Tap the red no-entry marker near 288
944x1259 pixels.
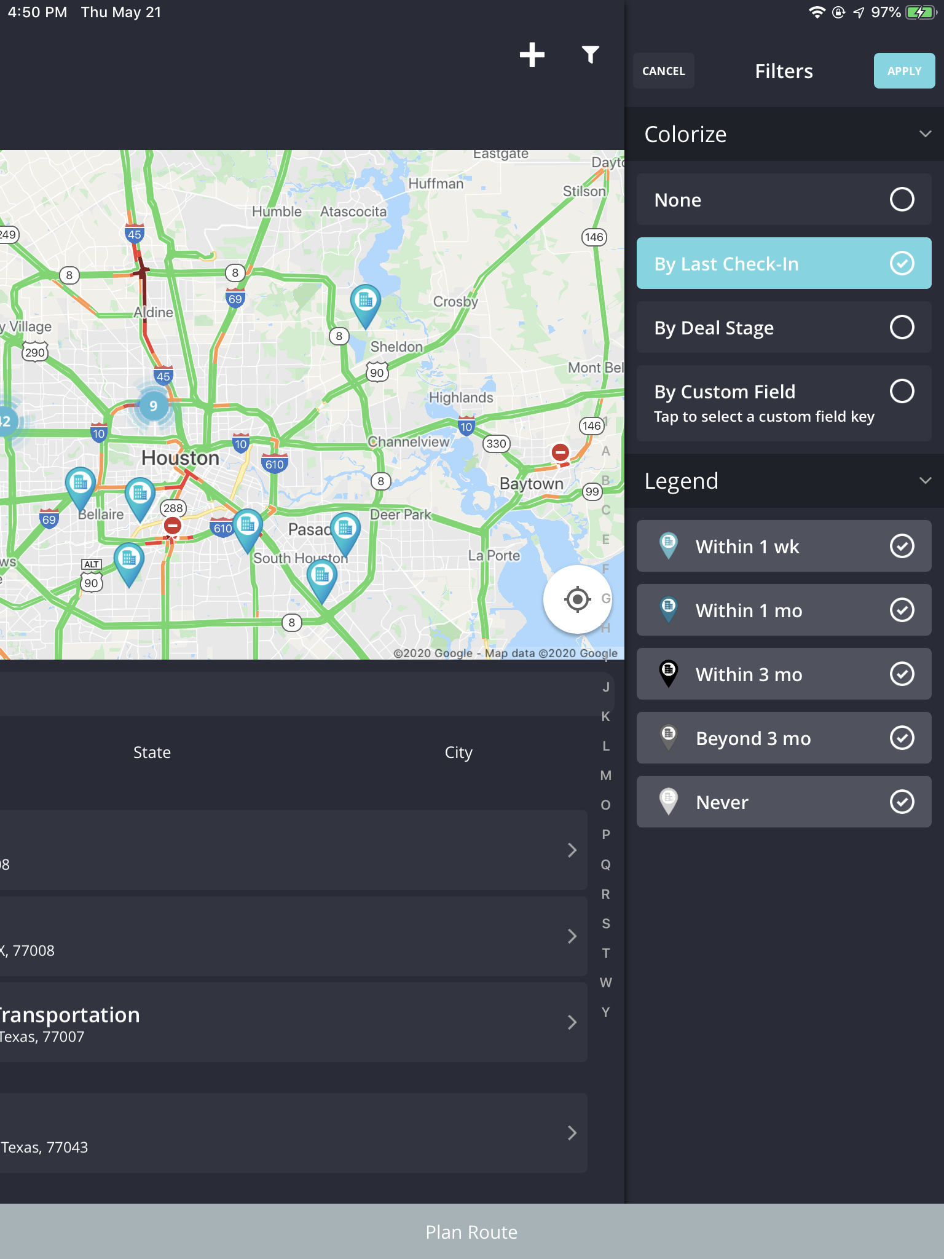[x=173, y=526]
